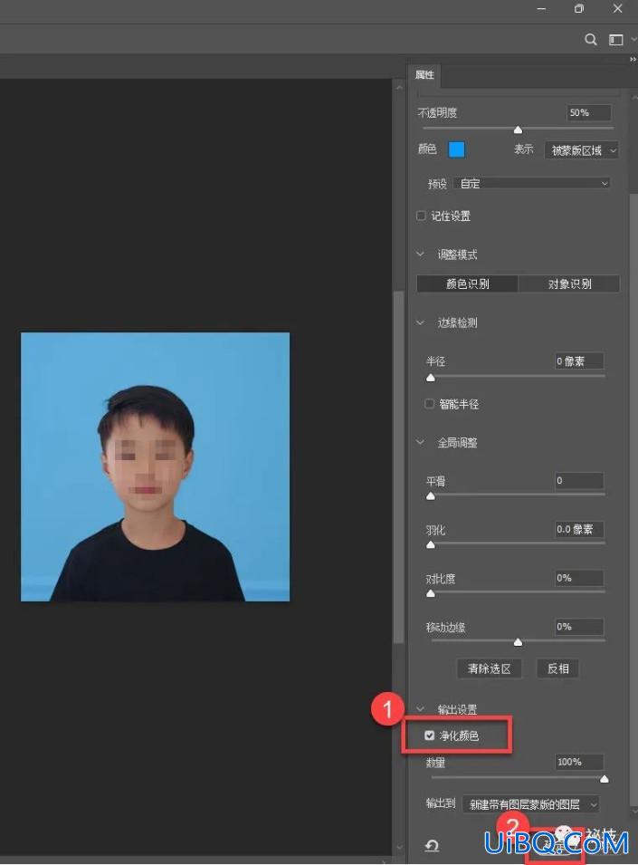Collapse the panel with double-arrow icon
The image size is (638, 865).
(633, 60)
